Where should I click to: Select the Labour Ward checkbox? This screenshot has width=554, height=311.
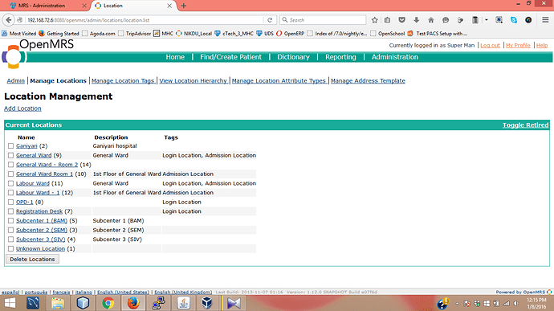click(x=10, y=183)
